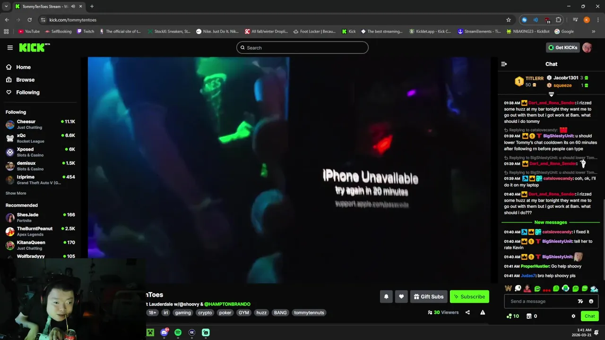Image resolution: width=605 pixels, height=340 pixels.
Task: Click ProperHustler username in chat
Action: coord(536,266)
